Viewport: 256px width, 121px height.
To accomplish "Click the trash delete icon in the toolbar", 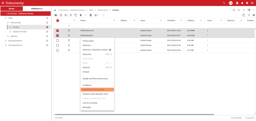I will click(x=80, y=15).
